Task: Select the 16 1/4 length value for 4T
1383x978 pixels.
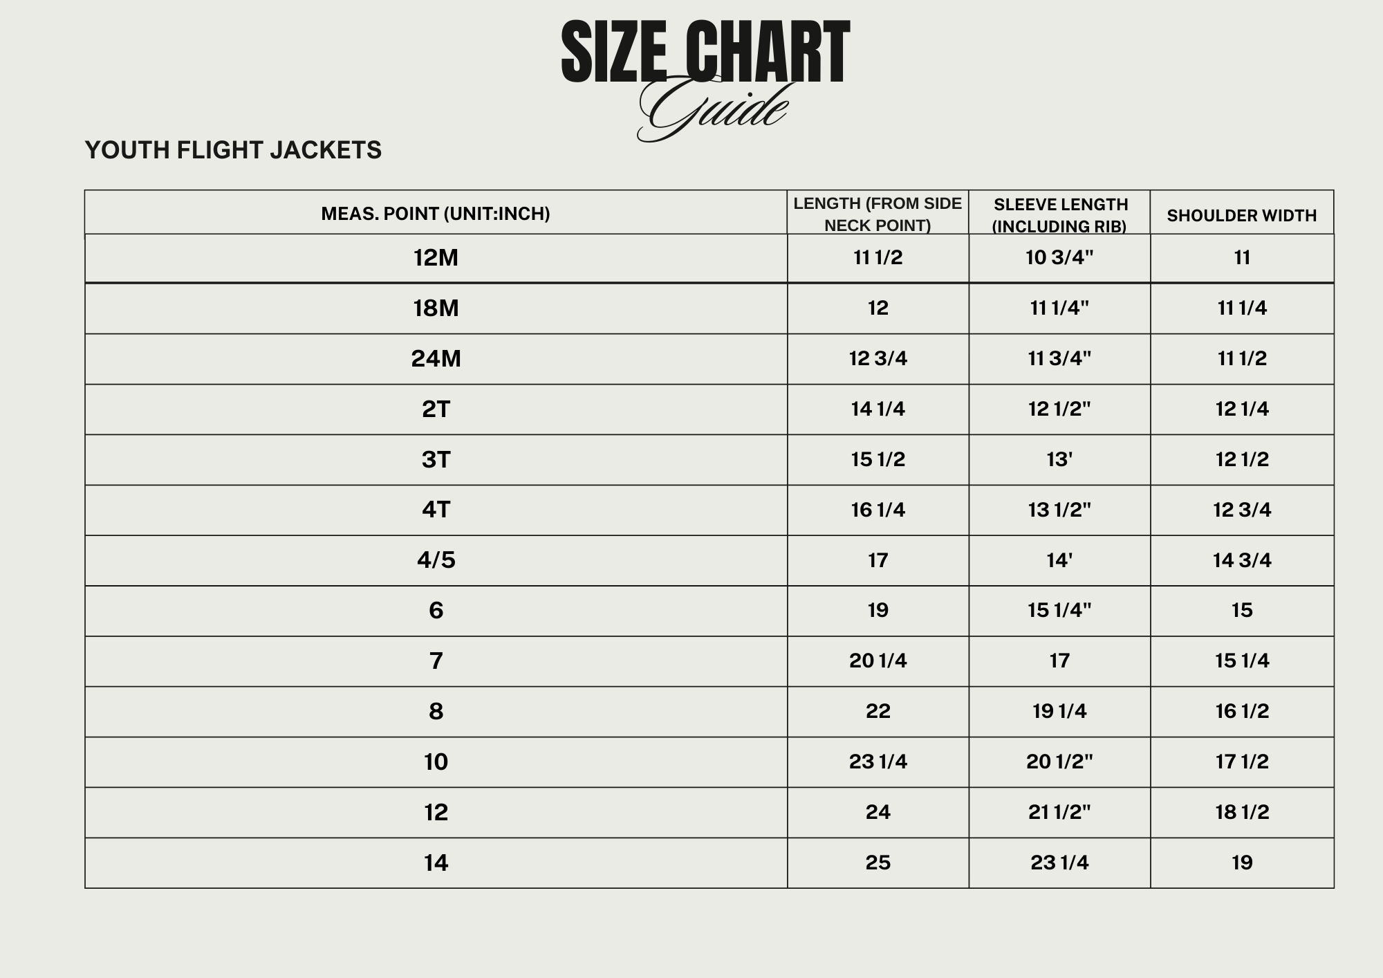Action: point(878,510)
